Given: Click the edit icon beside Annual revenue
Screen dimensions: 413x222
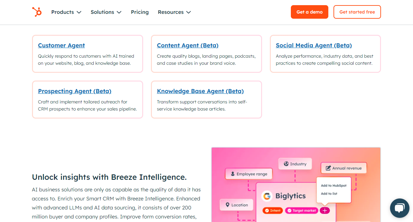Looking at the screenshot, I should click(x=328, y=168).
